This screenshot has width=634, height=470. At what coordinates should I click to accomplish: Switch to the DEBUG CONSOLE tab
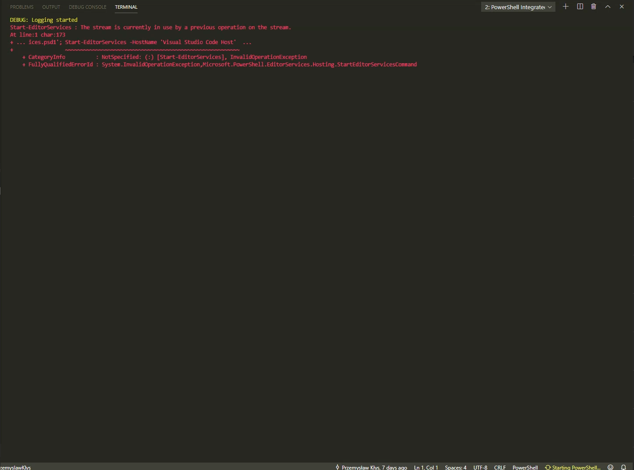pyautogui.click(x=88, y=7)
